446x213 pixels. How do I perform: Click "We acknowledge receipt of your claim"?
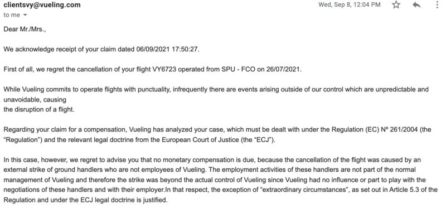(x=60, y=49)
